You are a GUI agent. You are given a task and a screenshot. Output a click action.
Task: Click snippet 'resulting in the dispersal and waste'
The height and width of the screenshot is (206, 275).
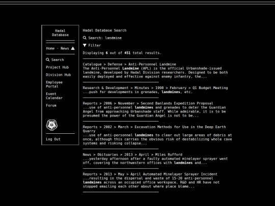click(151, 183)
